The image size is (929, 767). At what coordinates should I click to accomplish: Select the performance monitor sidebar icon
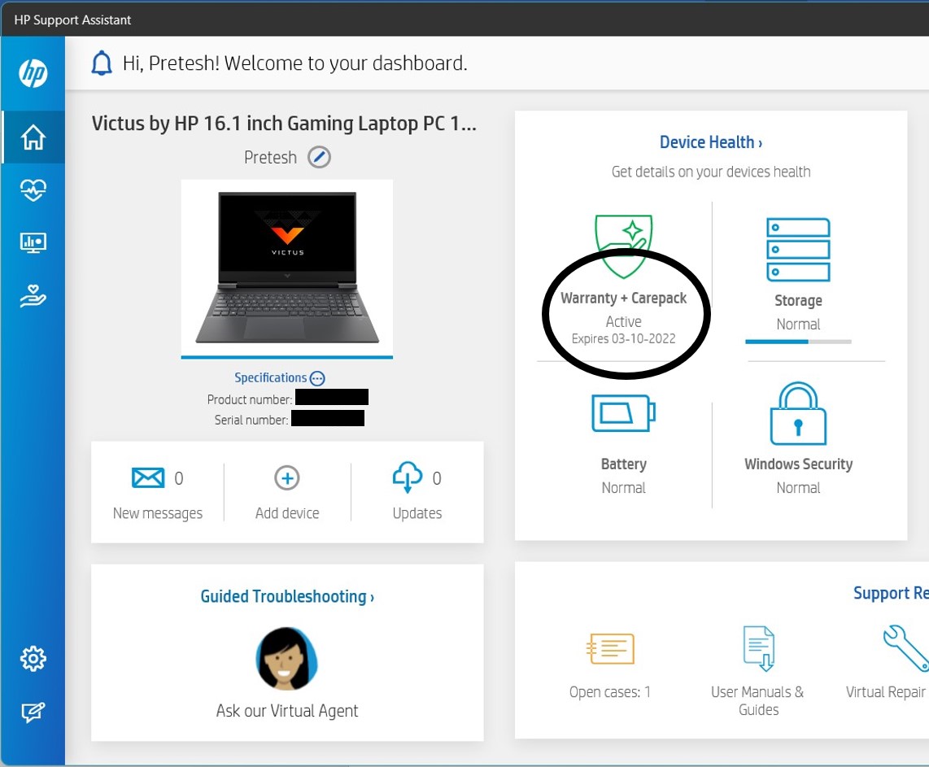click(x=33, y=242)
